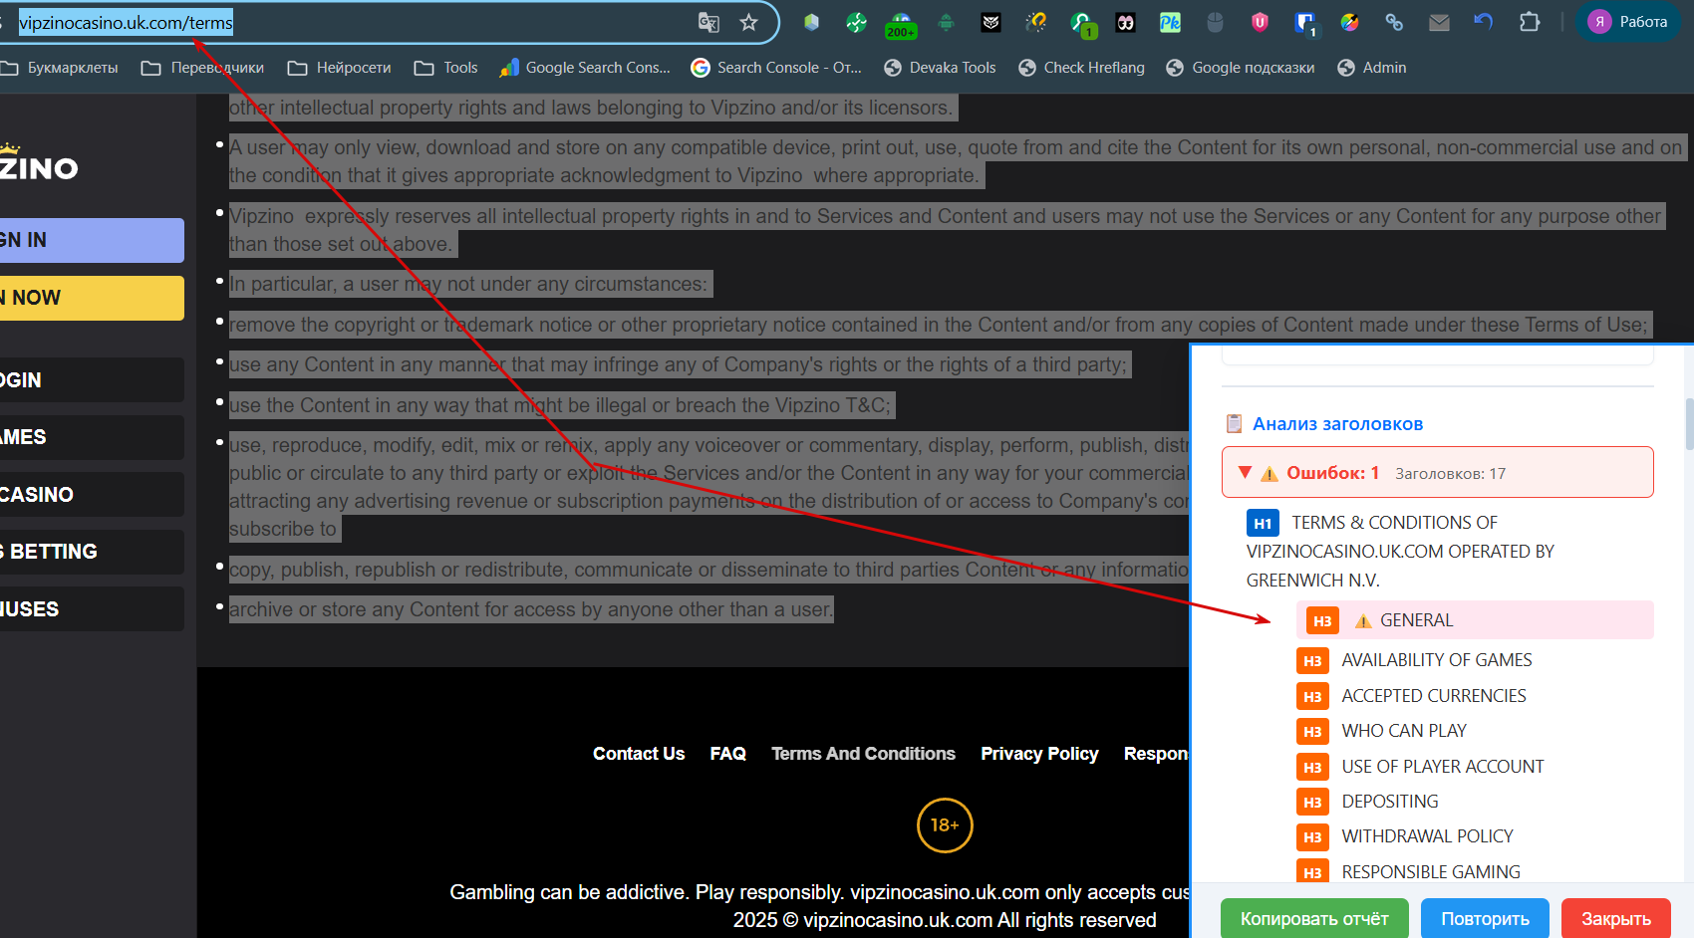This screenshot has height=938, width=1694.
Task: Open the Terms And Conditions footer link
Action: coord(863,754)
